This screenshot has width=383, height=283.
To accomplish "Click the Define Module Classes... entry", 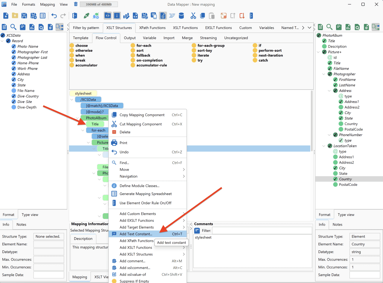I will (x=148, y=186).
